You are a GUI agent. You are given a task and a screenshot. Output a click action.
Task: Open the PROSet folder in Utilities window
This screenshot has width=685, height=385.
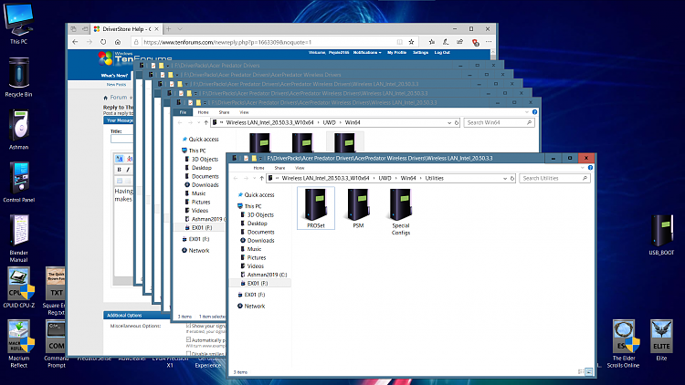tap(316, 208)
